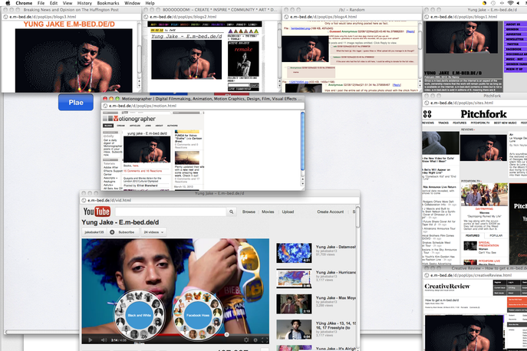Click the video progress bar

pos(176,332)
